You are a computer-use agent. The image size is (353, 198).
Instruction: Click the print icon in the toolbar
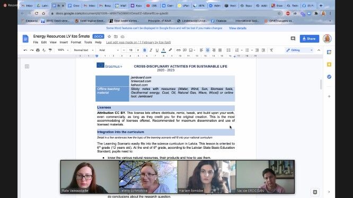[38, 50]
